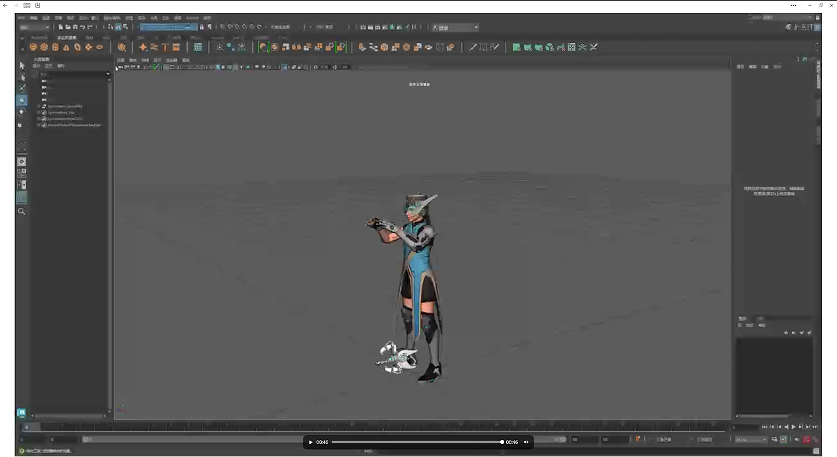Image resolution: width=837 pixels, height=457 pixels.
Task: Play the Maya animation forward
Action: click(794, 427)
